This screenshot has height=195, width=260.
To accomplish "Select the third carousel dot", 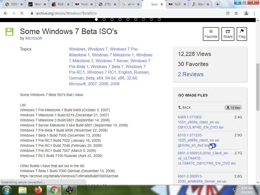I will [x=112, y=19].
